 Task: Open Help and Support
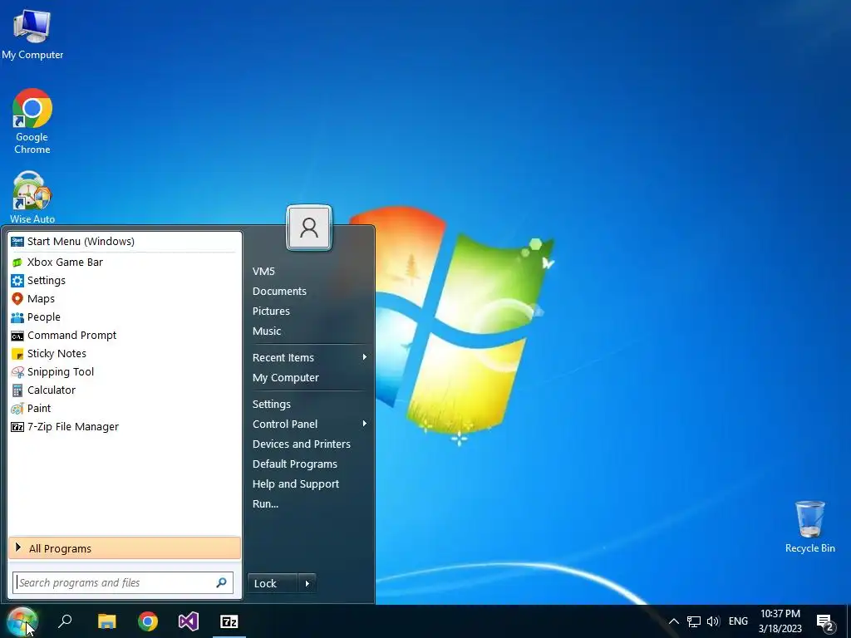coord(296,484)
